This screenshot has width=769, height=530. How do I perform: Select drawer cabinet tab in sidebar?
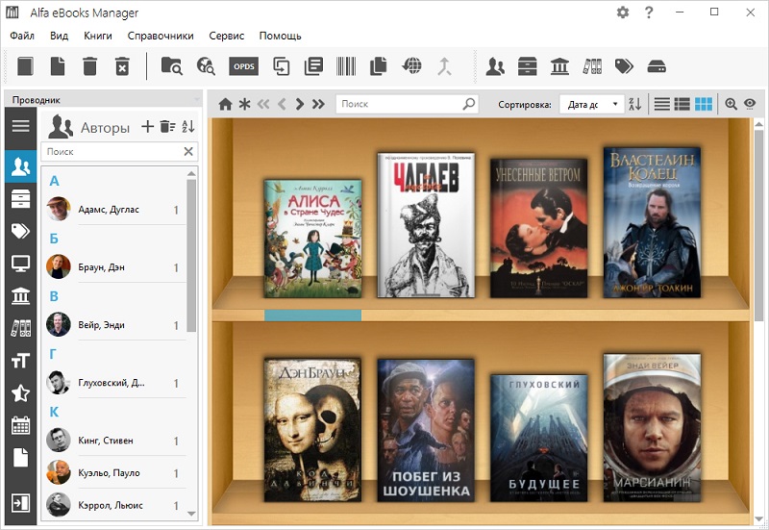coord(20,199)
